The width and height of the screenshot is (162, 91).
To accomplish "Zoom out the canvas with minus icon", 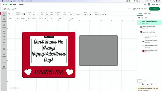I will coord(11,88).
